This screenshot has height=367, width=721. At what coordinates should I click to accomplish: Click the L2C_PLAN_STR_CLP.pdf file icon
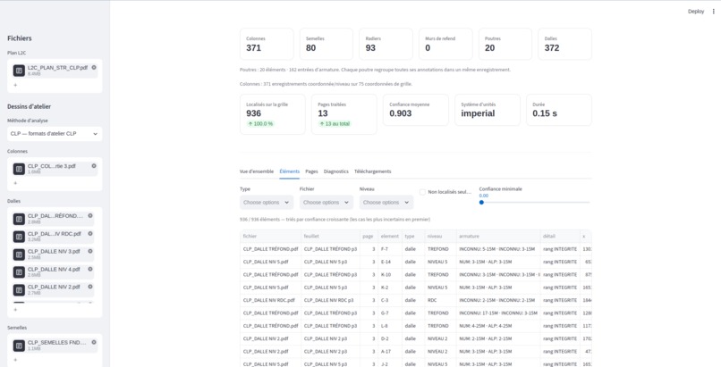click(19, 71)
